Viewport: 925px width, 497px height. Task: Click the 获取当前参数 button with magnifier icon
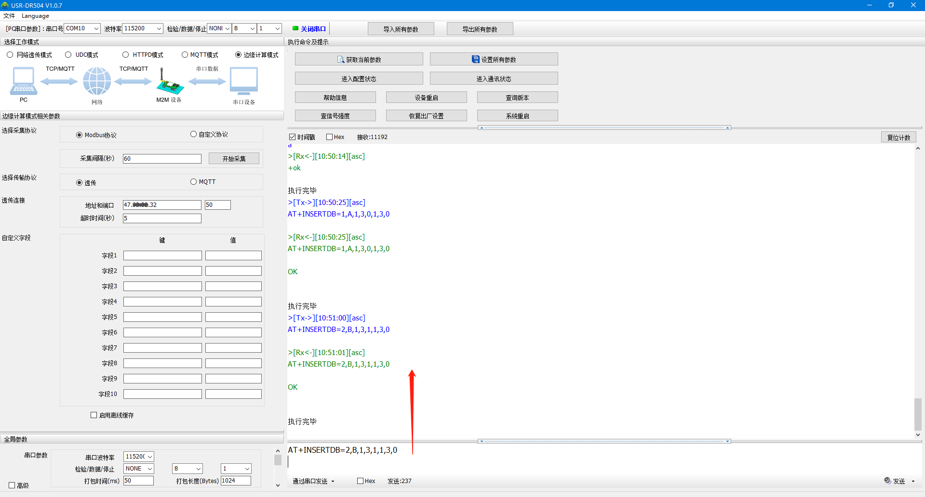coord(359,60)
